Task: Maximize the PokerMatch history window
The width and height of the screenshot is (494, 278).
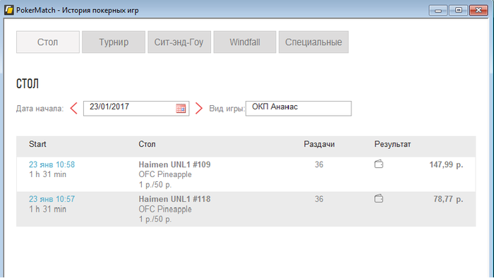Action: tap(459, 10)
